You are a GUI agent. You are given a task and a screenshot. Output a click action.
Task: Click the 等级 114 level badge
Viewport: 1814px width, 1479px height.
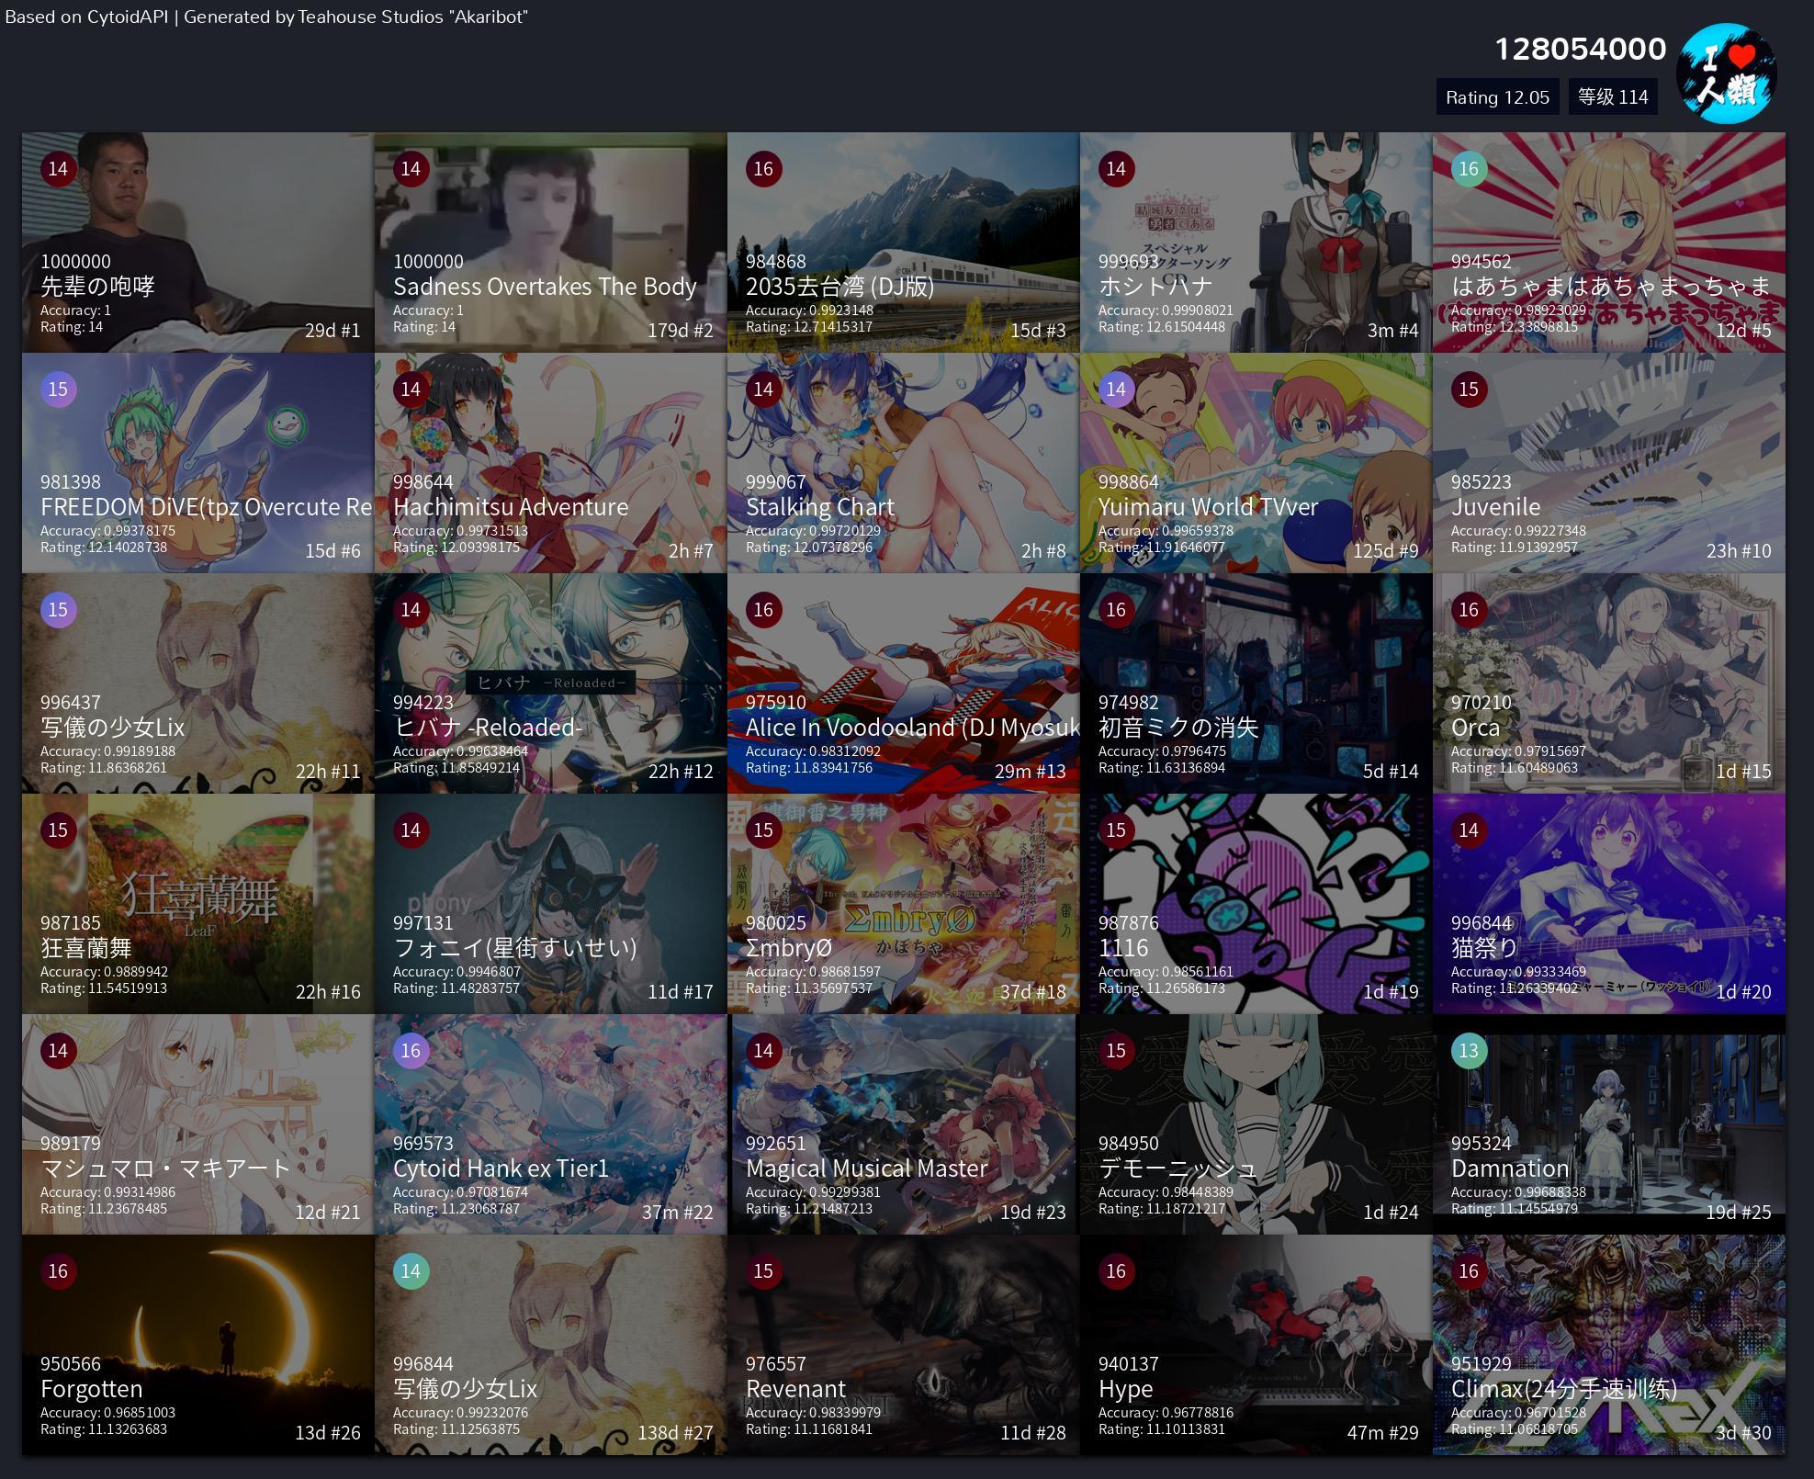[x=1613, y=97]
